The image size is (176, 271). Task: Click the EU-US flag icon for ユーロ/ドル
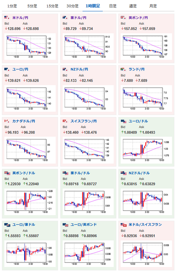(124, 121)
